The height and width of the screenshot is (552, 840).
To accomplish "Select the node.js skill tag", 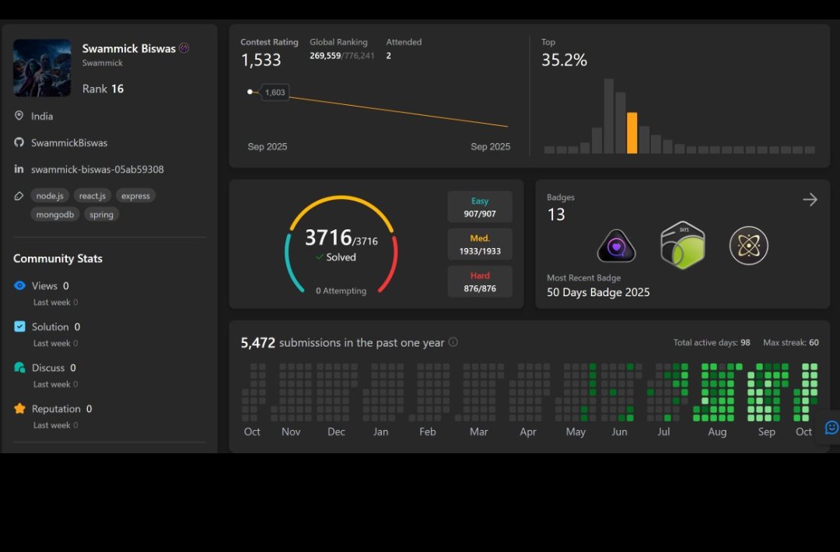I will click(x=50, y=196).
